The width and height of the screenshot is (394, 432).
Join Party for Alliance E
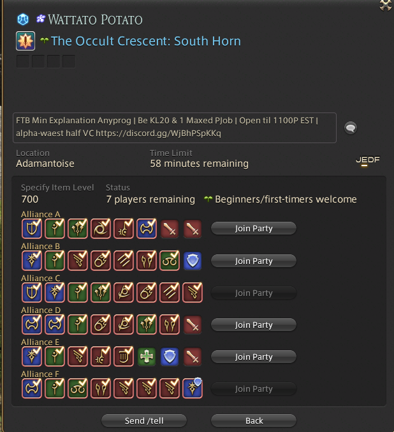(254, 357)
